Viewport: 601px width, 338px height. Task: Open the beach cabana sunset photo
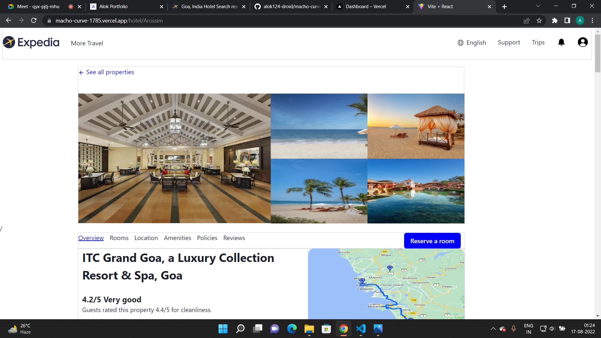(416, 126)
